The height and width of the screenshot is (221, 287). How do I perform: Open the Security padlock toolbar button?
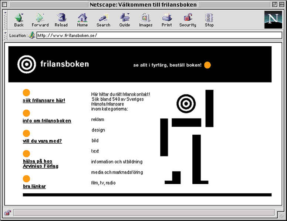click(x=188, y=20)
